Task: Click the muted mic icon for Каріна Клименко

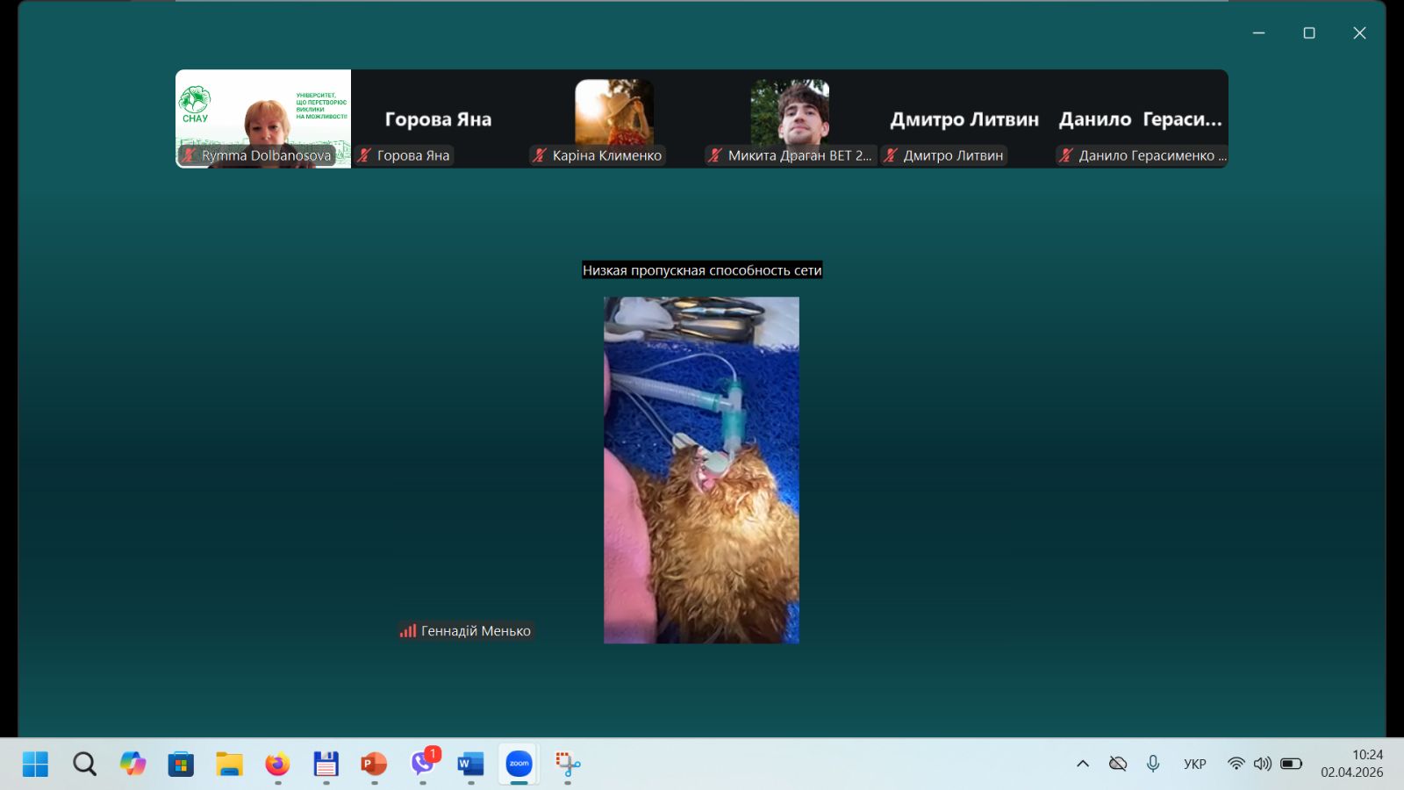Action: tap(540, 155)
